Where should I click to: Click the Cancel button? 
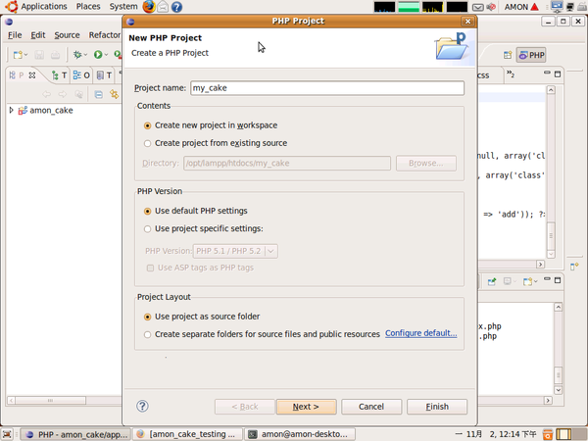click(371, 407)
